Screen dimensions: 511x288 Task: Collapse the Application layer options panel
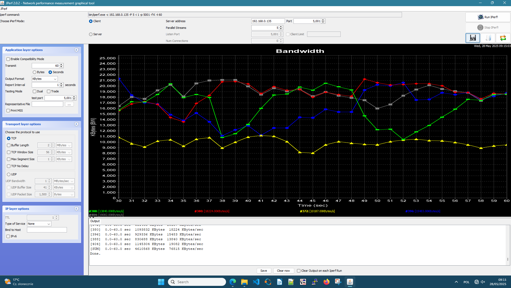[77, 50]
